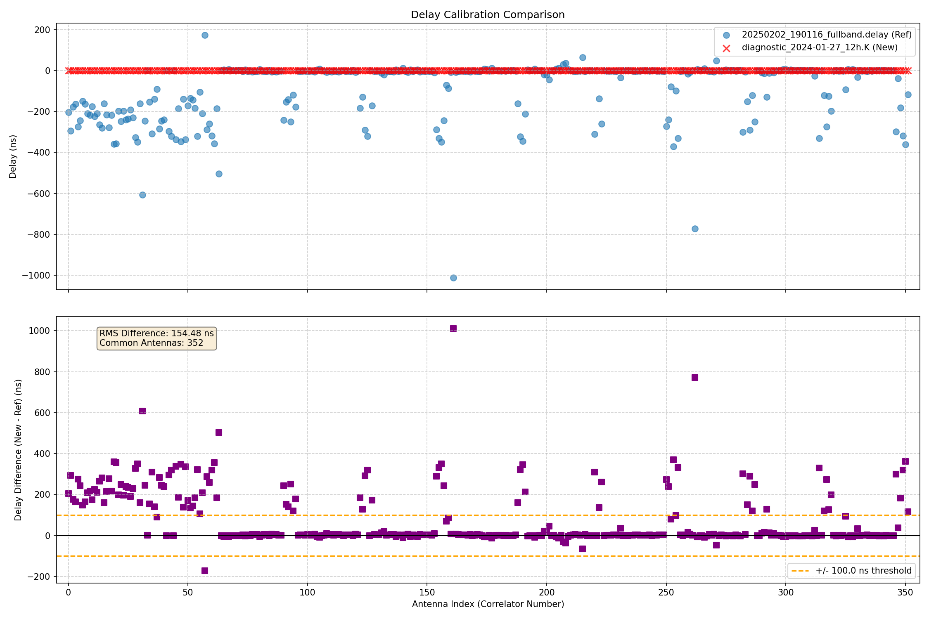929x619 pixels.
Task: Click the Delay (ns) y-axis label
Action: 13,156
